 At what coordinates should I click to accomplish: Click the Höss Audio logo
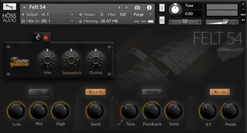click(10, 18)
